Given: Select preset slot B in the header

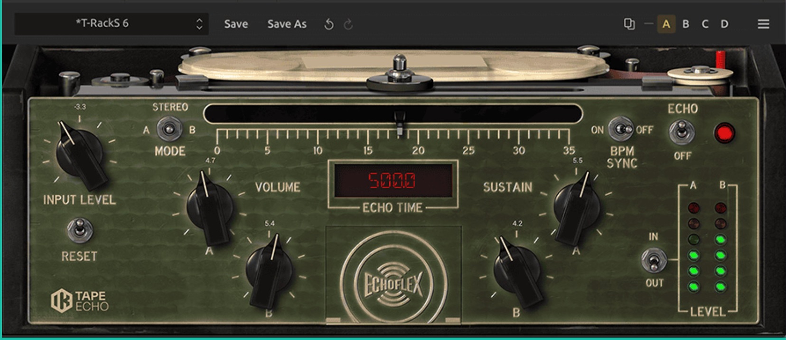Looking at the screenshot, I should point(685,24).
